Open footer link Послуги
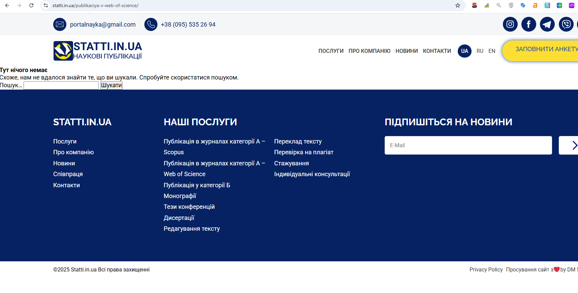 point(65,141)
